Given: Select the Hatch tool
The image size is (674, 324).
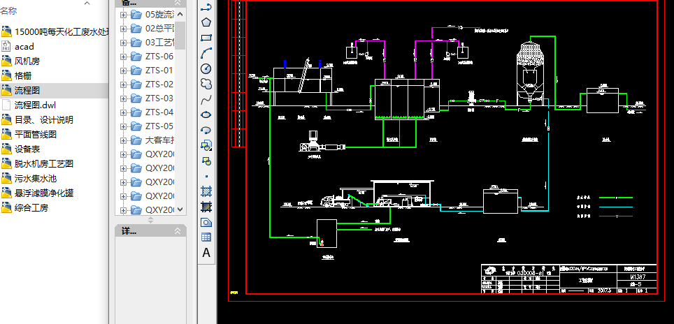Looking at the screenshot, I should point(206,191).
